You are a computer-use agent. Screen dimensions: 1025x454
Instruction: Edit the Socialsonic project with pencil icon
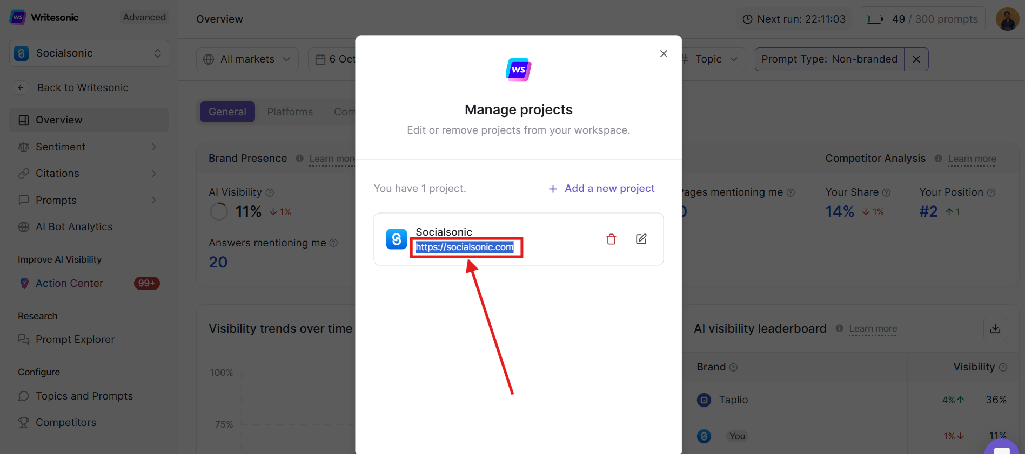point(641,239)
